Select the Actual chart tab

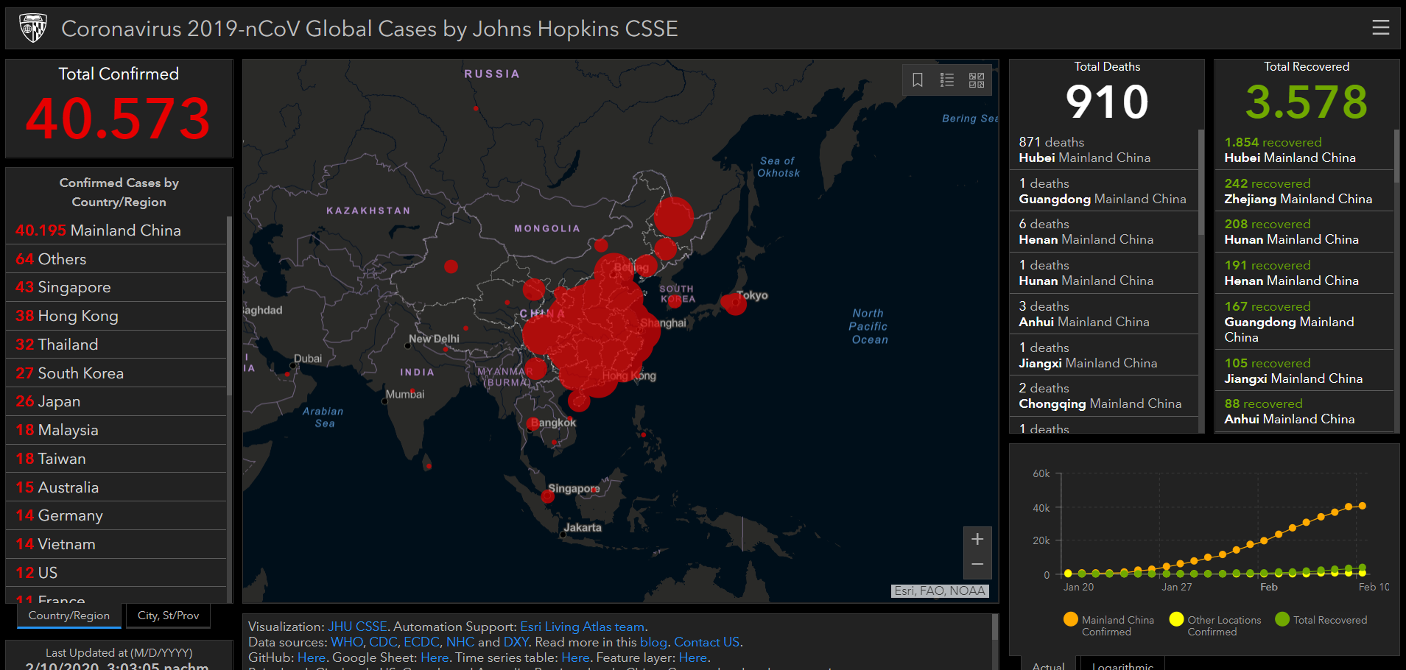pyautogui.click(x=1049, y=665)
